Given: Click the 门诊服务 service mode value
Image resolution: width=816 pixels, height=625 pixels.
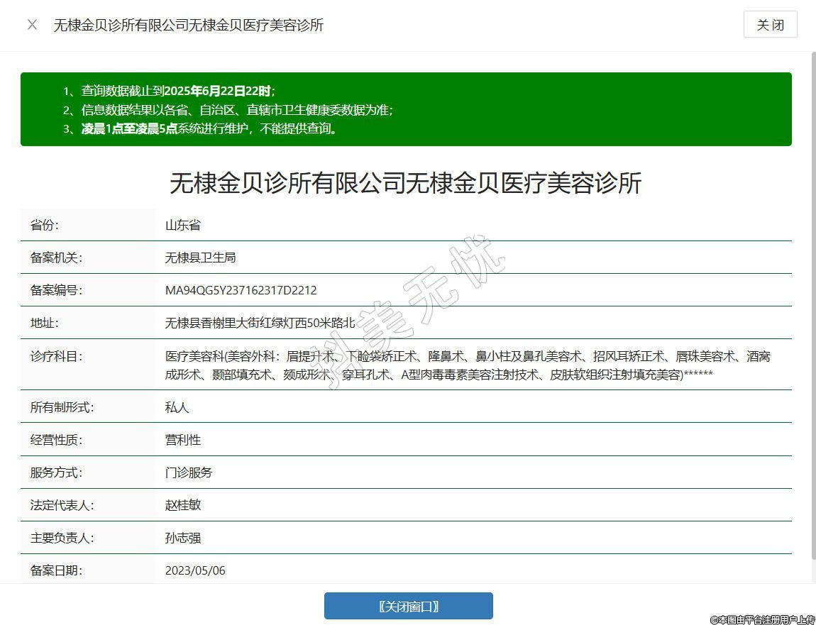Looking at the screenshot, I should (x=189, y=472).
